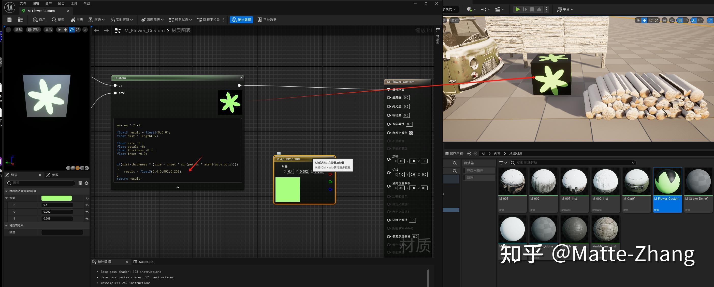Open the 预览状态 dropdown
The width and height of the screenshot is (714, 287).
click(180, 20)
